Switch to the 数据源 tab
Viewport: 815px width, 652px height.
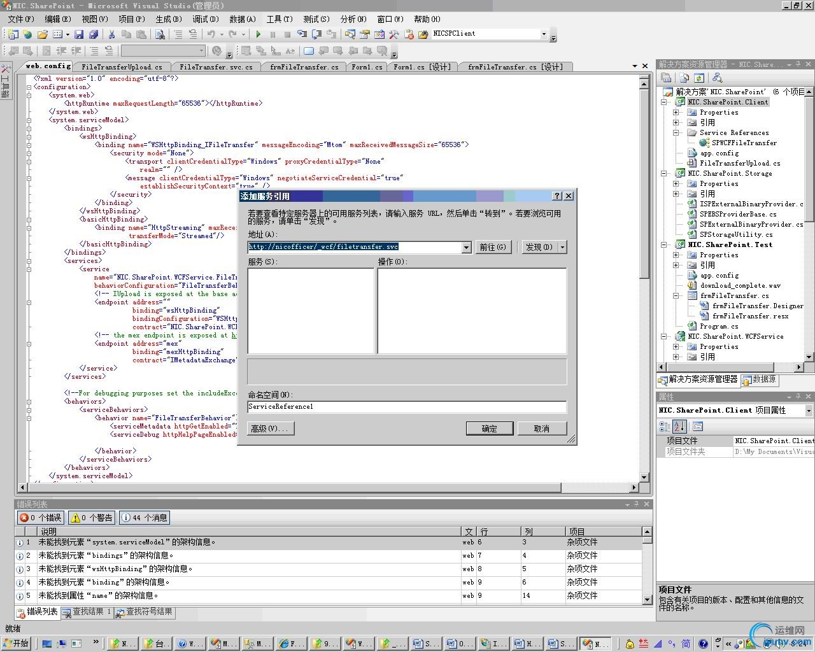pyautogui.click(x=759, y=379)
